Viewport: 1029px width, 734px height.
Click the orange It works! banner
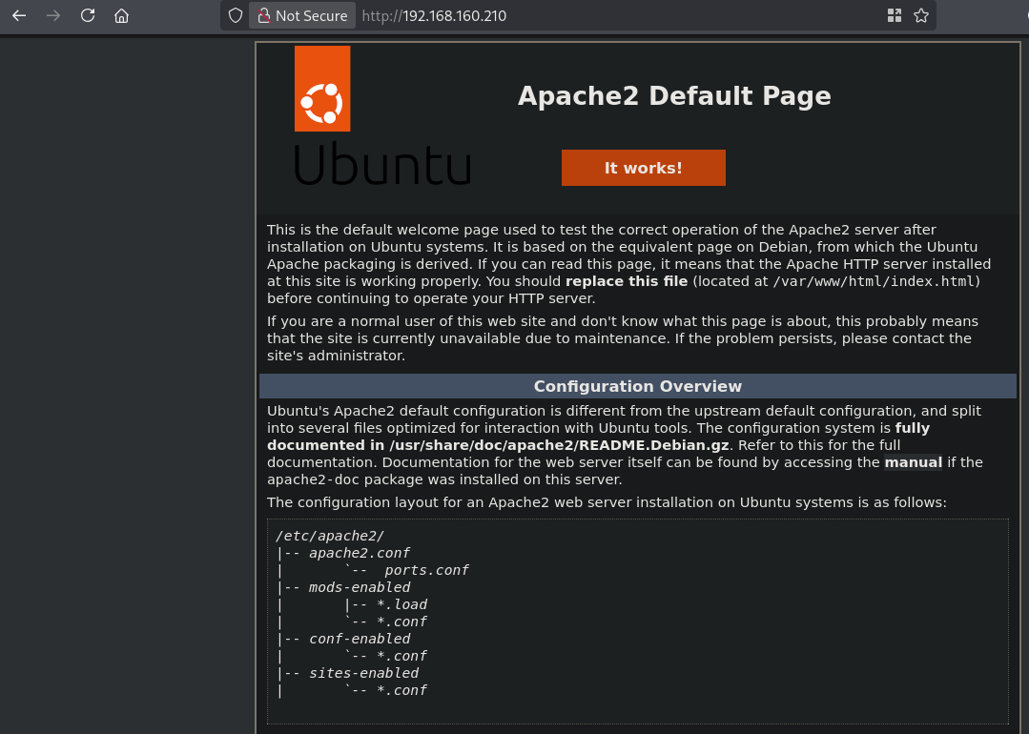[643, 168]
